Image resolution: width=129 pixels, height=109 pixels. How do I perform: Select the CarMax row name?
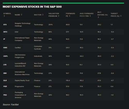tap(18, 48)
